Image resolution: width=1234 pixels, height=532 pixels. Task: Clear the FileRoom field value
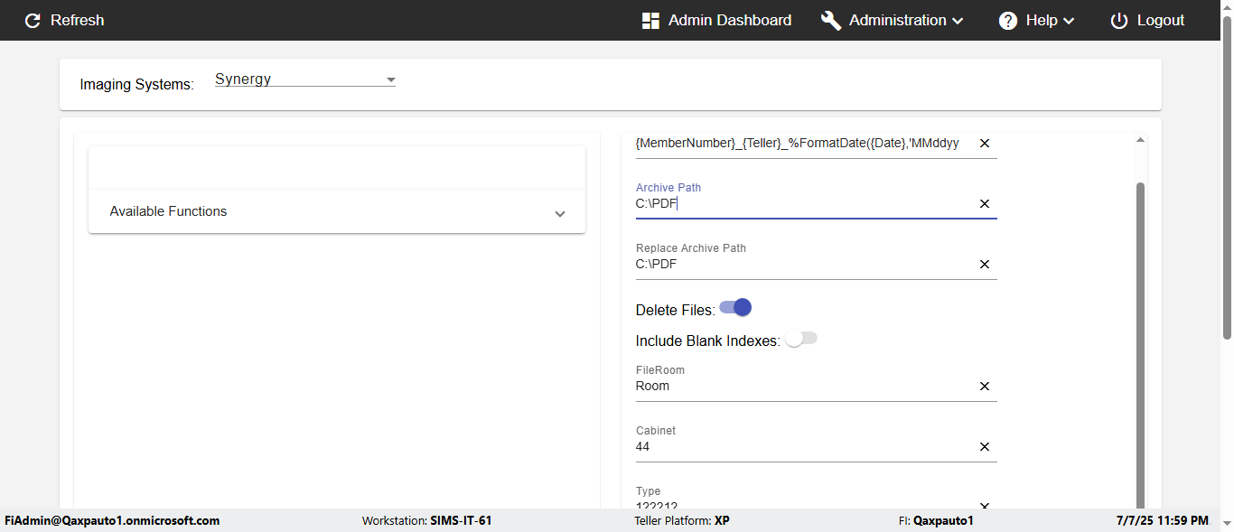coord(985,387)
